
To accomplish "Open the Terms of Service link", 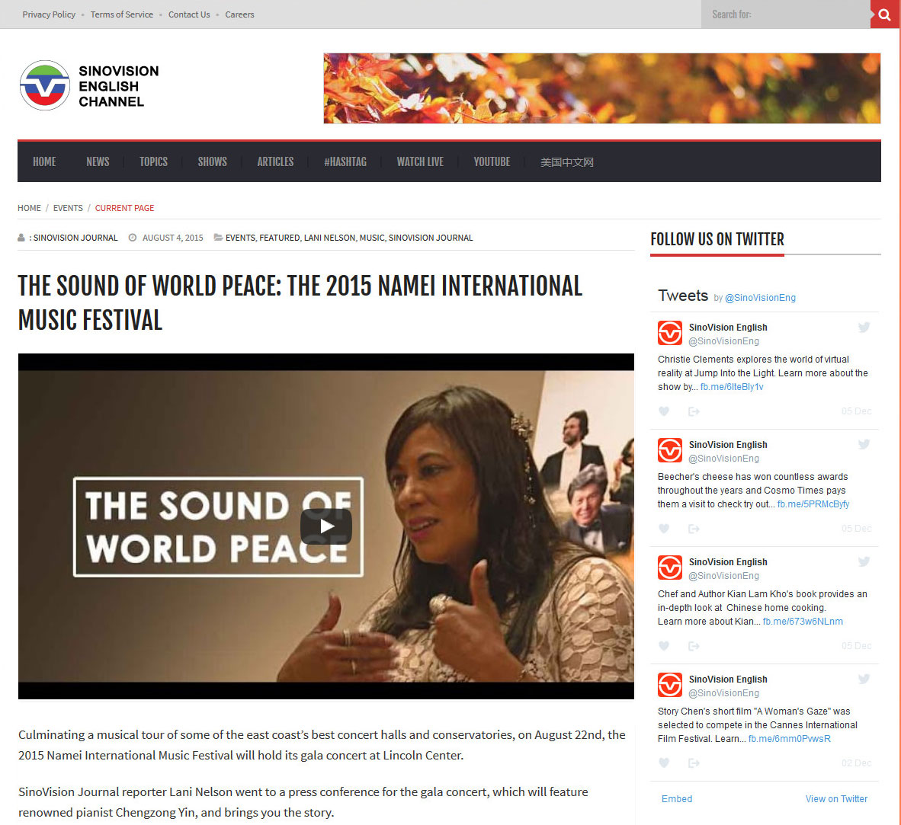I will 122,14.
